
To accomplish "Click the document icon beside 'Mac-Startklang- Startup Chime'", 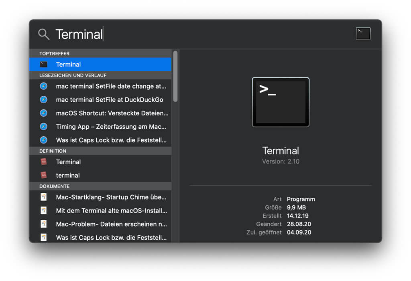I will (43, 197).
